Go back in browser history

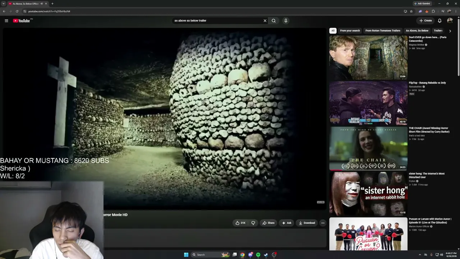(4, 11)
